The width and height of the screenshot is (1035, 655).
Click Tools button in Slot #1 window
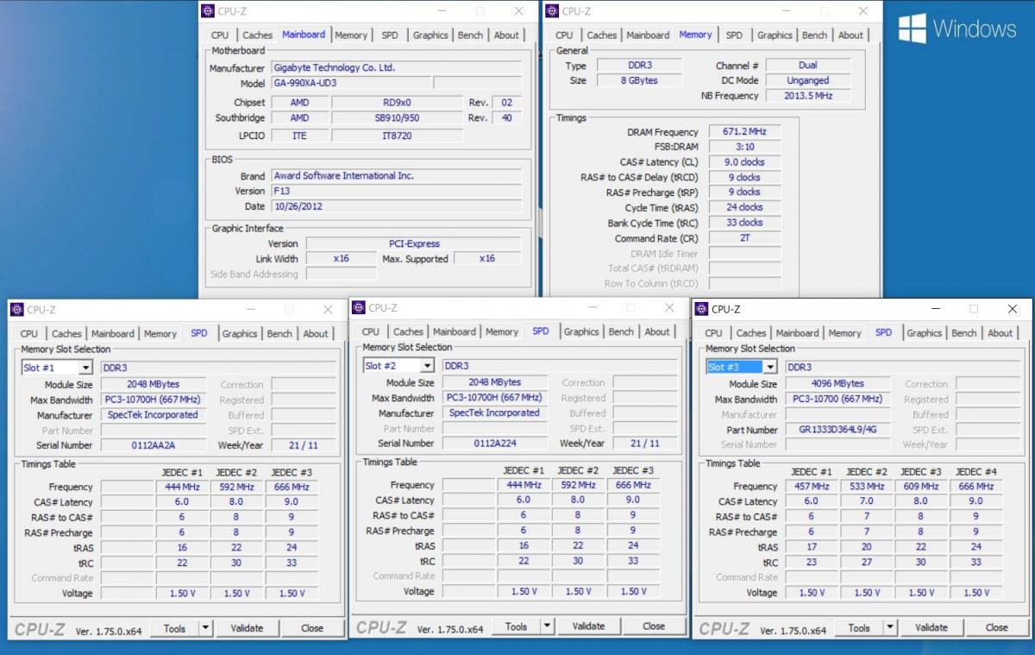click(x=175, y=628)
